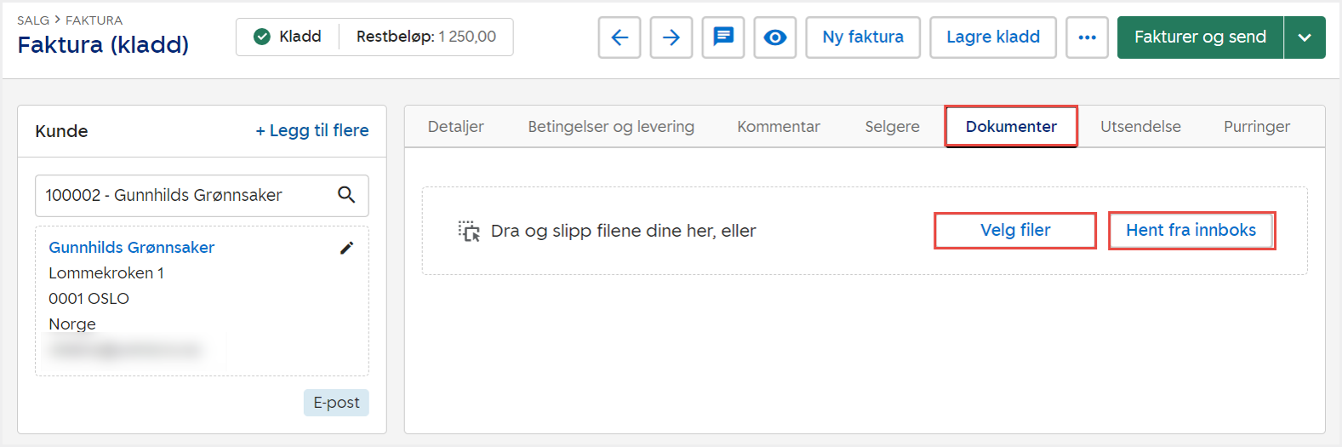Switch to the Detaljer tab
The height and width of the screenshot is (447, 1342).
[455, 127]
